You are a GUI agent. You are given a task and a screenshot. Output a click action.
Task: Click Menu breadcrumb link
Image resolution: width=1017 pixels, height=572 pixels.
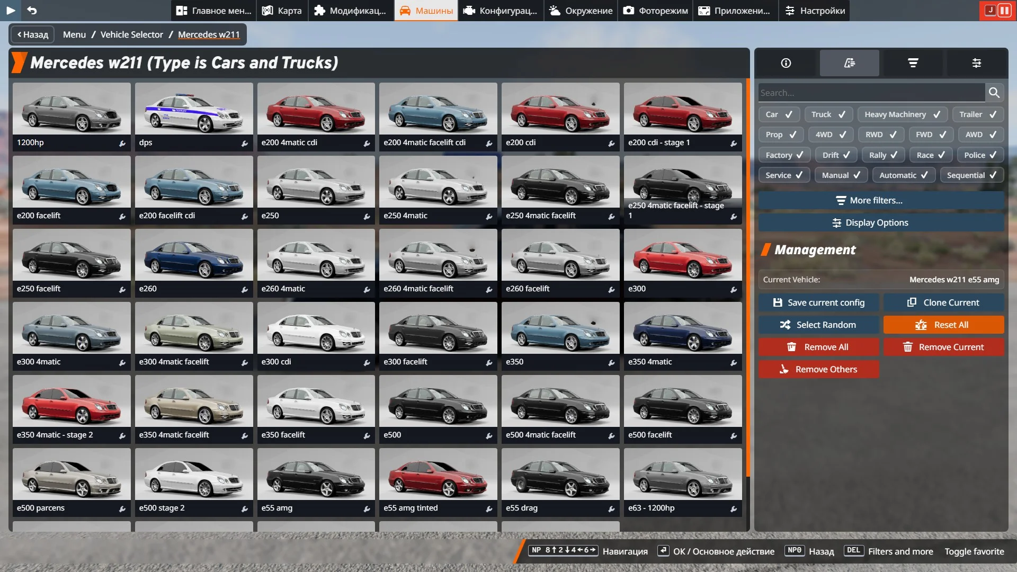(x=74, y=34)
